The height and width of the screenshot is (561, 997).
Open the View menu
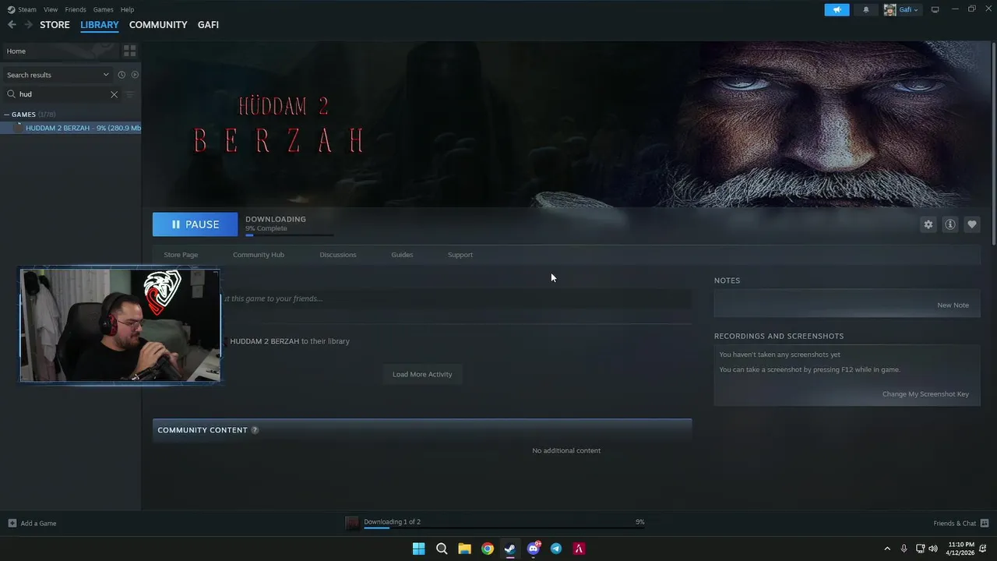pos(51,9)
